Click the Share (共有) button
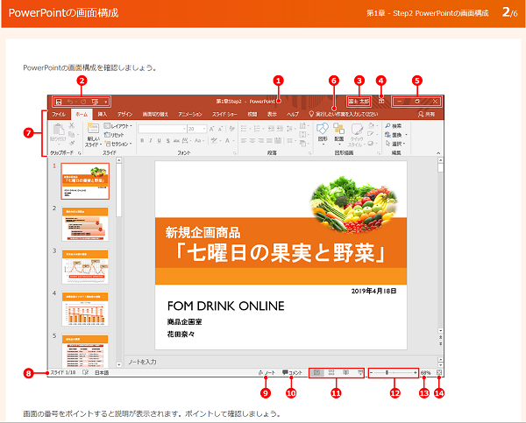526x423 pixels. (426, 115)
